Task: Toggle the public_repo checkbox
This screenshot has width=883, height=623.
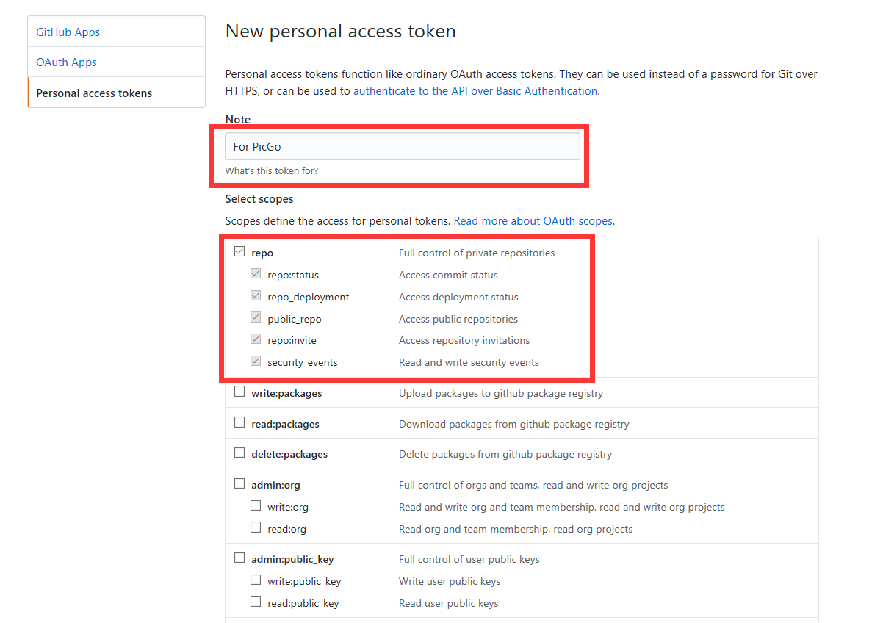Action: 256,318
